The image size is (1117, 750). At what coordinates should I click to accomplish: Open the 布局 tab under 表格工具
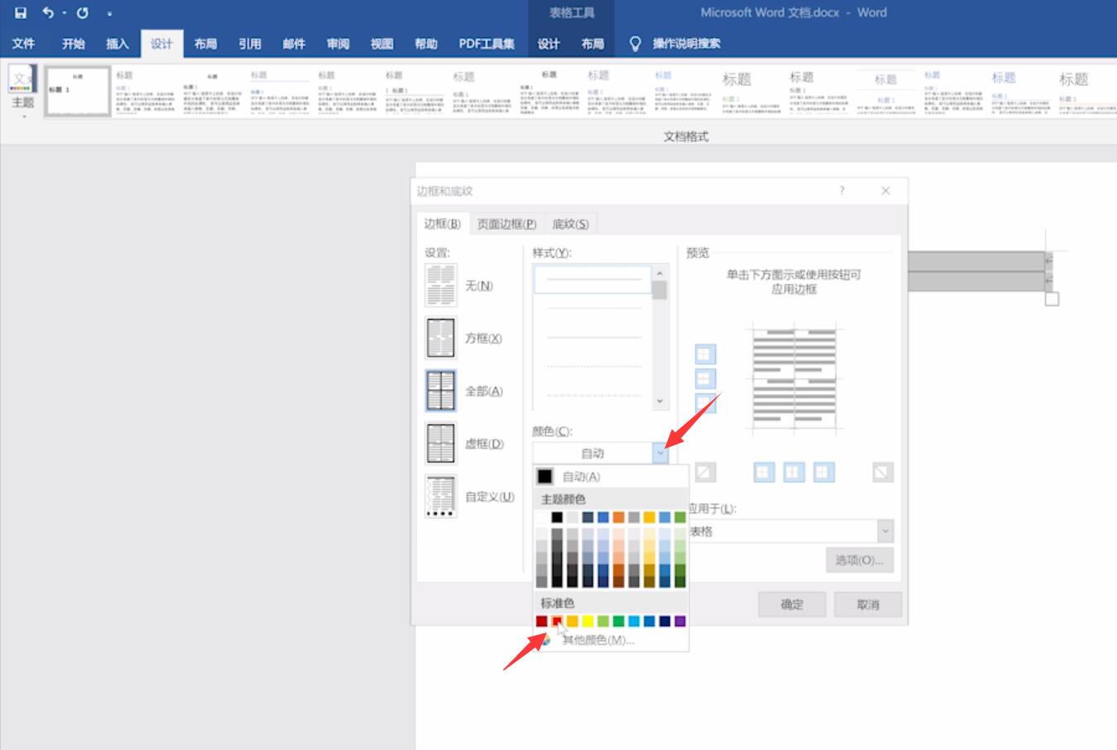point(592,43)
